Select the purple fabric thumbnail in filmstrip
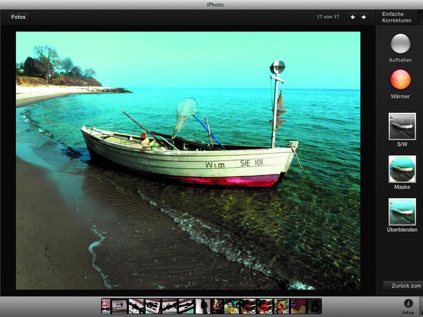 (x=298, y=306)
